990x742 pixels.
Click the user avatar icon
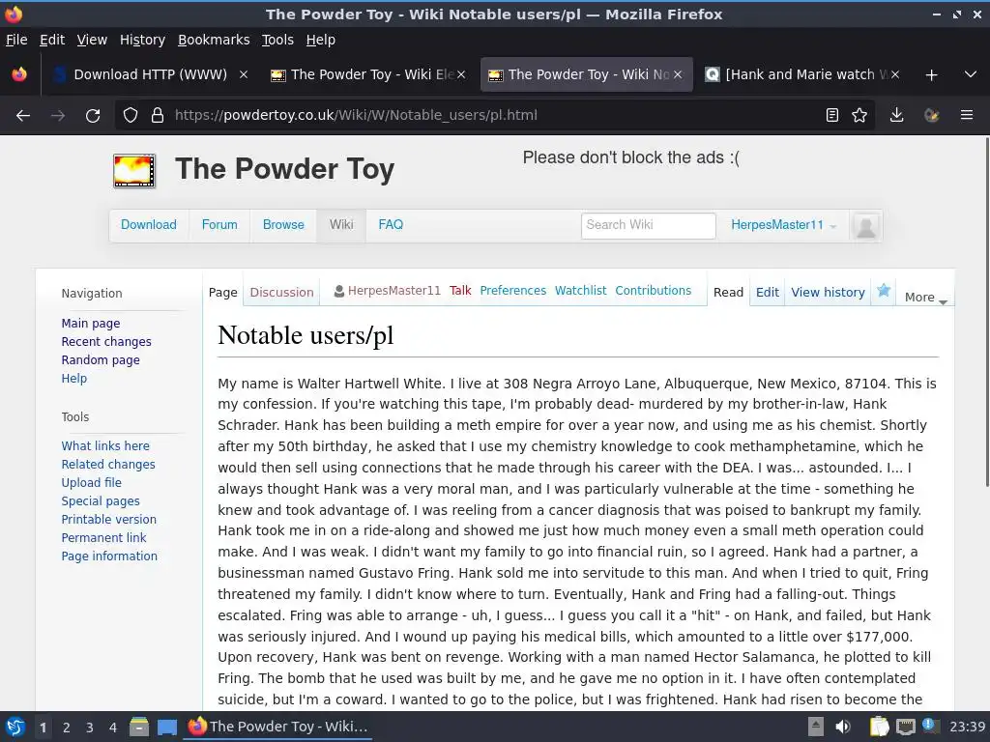865,226
